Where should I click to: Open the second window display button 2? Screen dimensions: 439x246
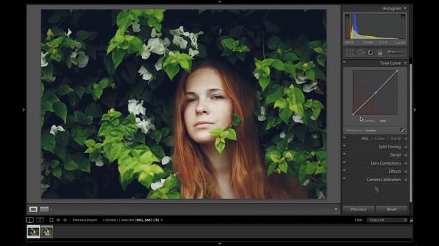[40, 220]
